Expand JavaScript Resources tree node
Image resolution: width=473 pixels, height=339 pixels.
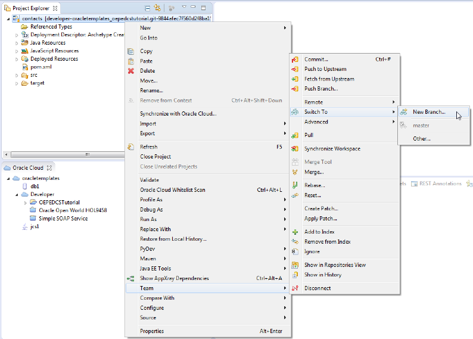17,51
